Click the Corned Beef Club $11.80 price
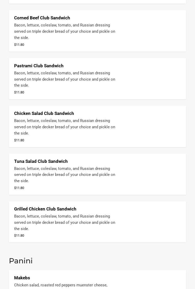Image resolution: width=195 pixels, height=289 pixels. (x=19, y=45)
